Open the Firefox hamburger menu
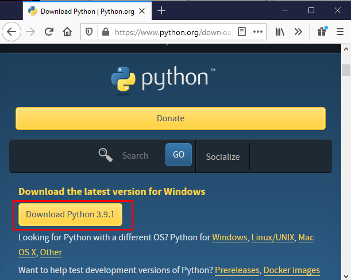351x280 pixels. coord(340,32)
